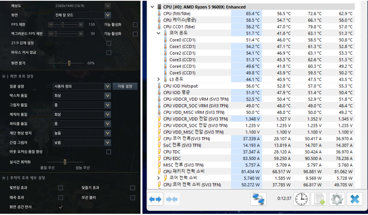Click the greyed-out collapse arrows icon
Viewport: 368px width, 215px height.
(172, 199)
